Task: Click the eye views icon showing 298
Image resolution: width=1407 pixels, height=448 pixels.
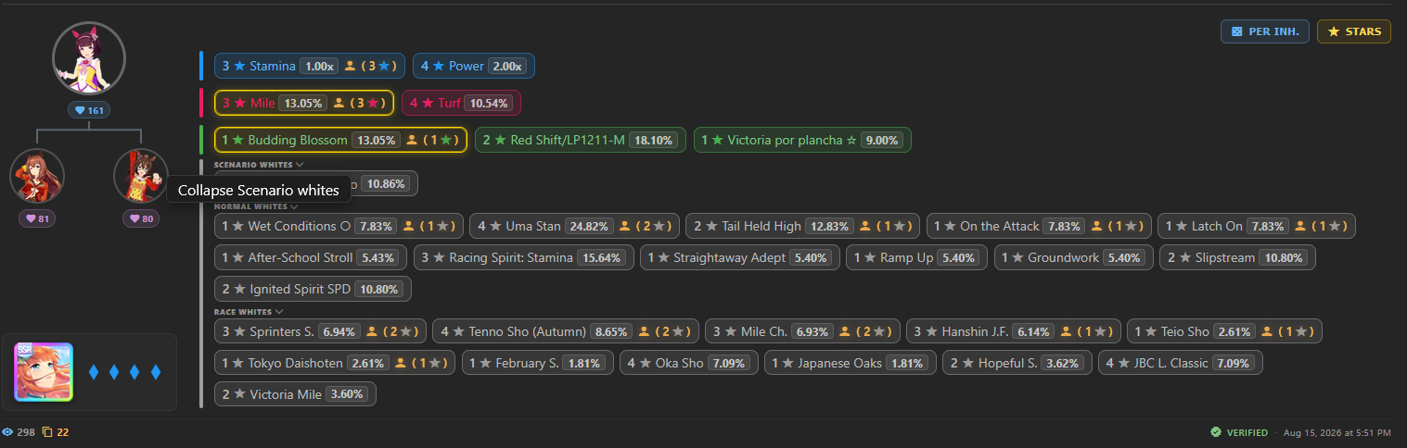Action: pos(8,432)
